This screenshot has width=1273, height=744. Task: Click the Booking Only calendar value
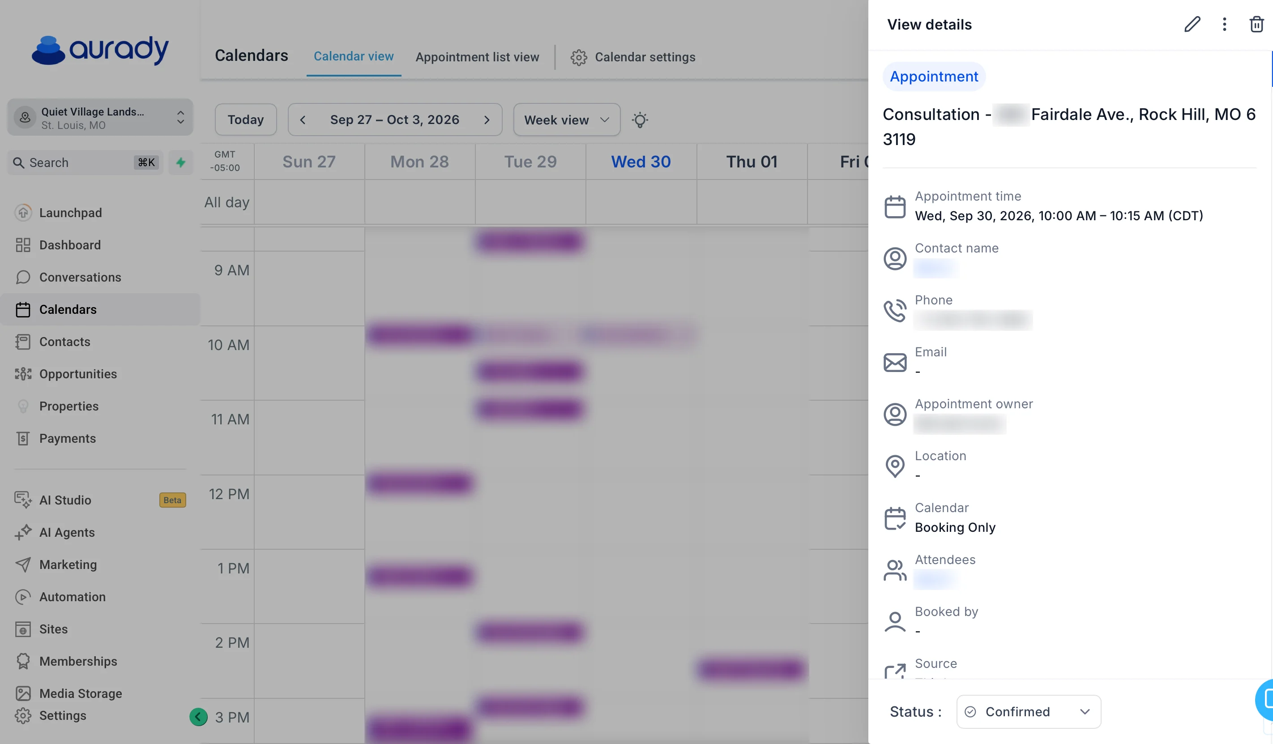click(x=955, y=527)
